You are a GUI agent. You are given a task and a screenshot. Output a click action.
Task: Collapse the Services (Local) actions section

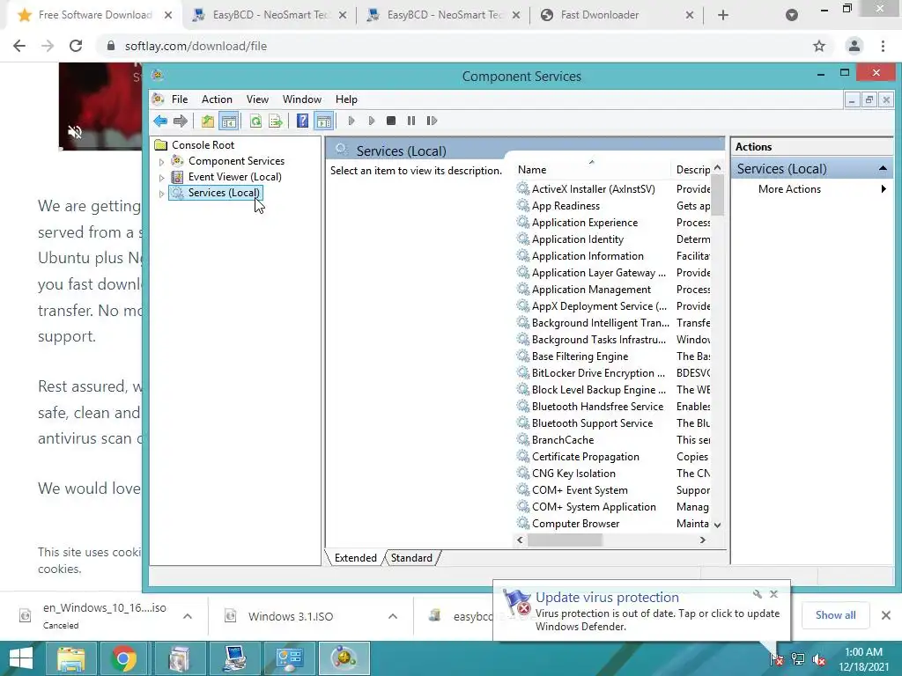[883, 168]
